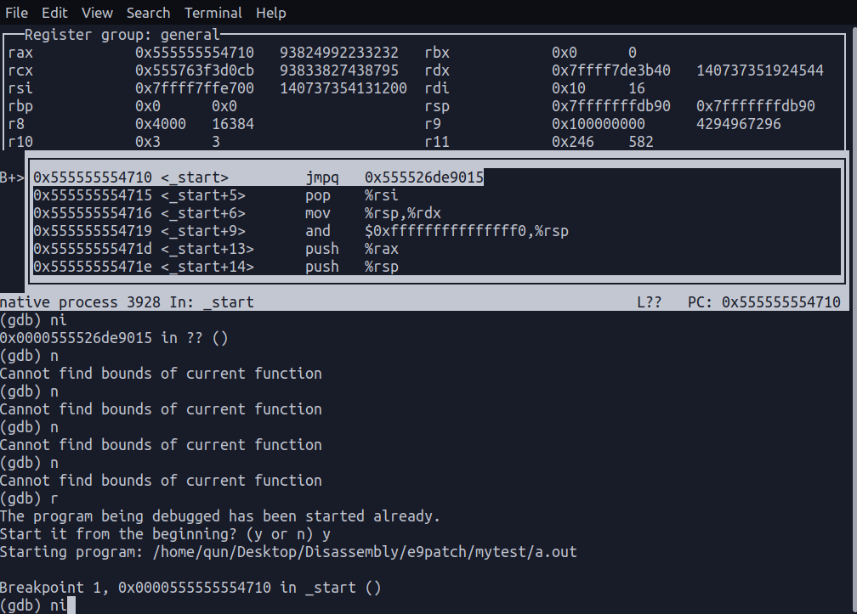Open the Search menu
857x614 pixels.
click(x=148, y=13)
